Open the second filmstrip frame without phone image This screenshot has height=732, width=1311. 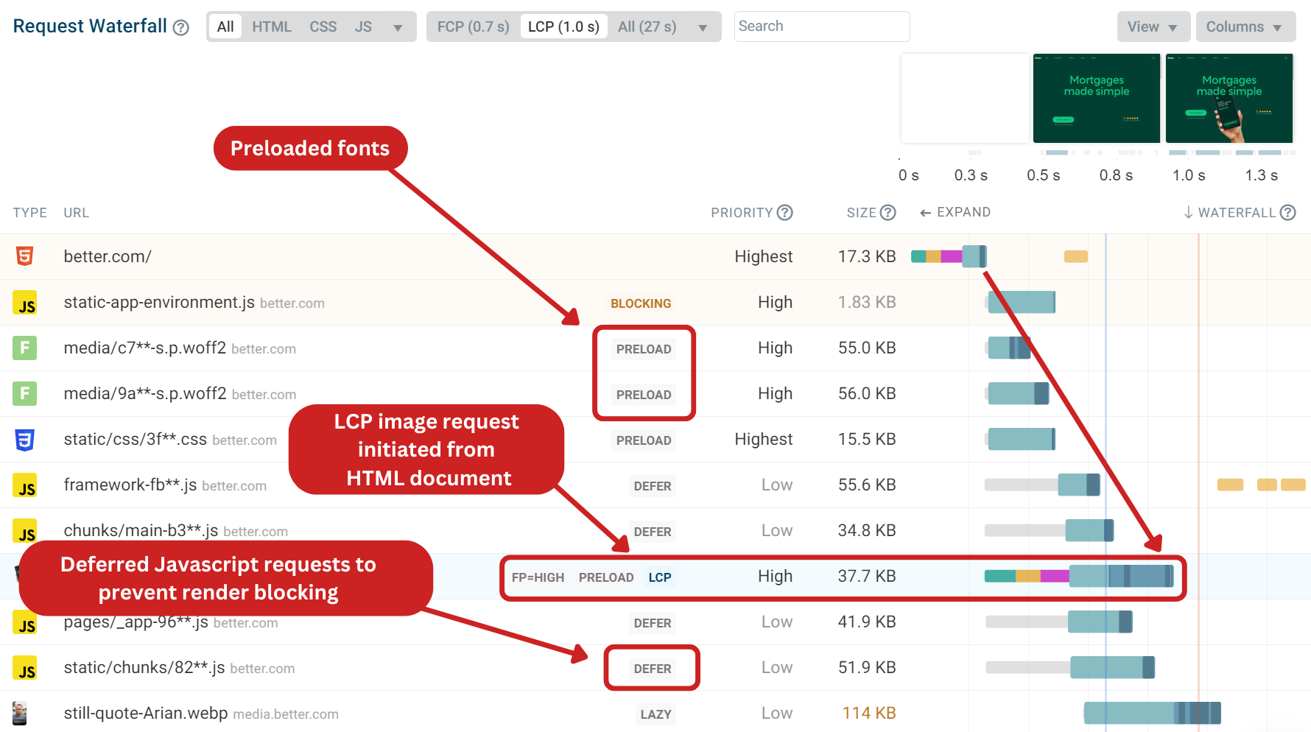(x=1097, y=98)
